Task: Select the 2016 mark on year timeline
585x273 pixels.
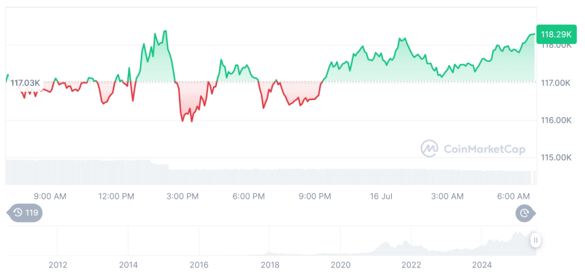Action: (199, 264)
